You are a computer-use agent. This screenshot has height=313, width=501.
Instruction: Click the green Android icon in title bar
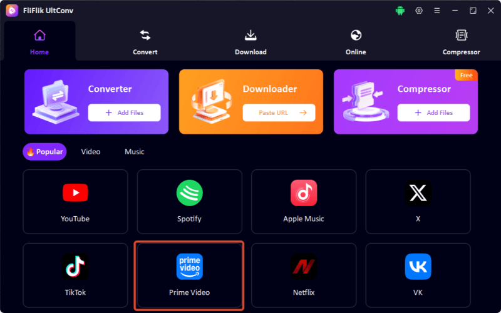[400, 11]
